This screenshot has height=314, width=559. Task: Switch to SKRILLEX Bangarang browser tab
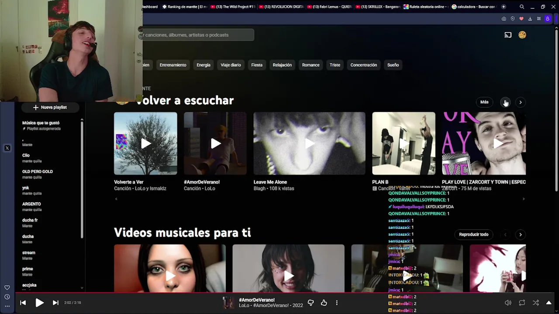[x=377, y=7]
